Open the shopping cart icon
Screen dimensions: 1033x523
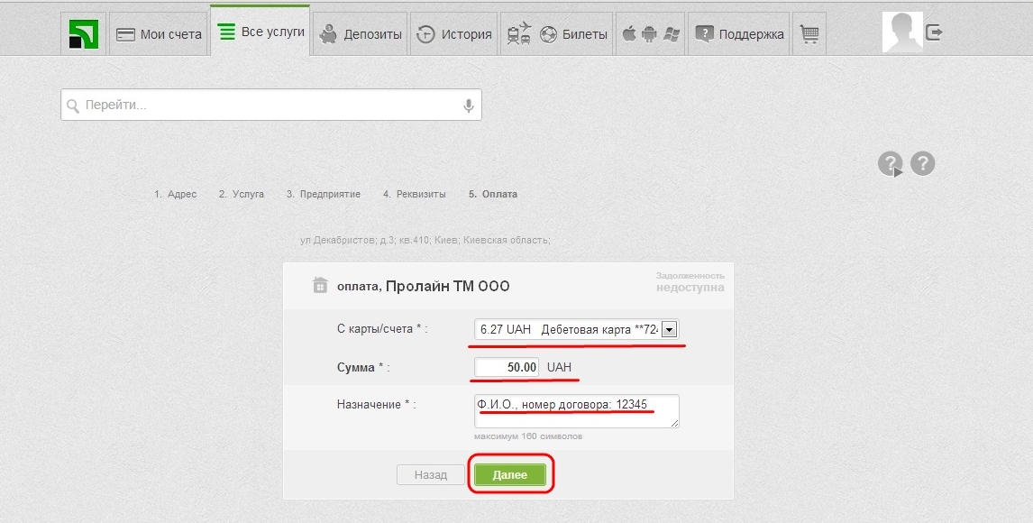[x=809, y=34]
